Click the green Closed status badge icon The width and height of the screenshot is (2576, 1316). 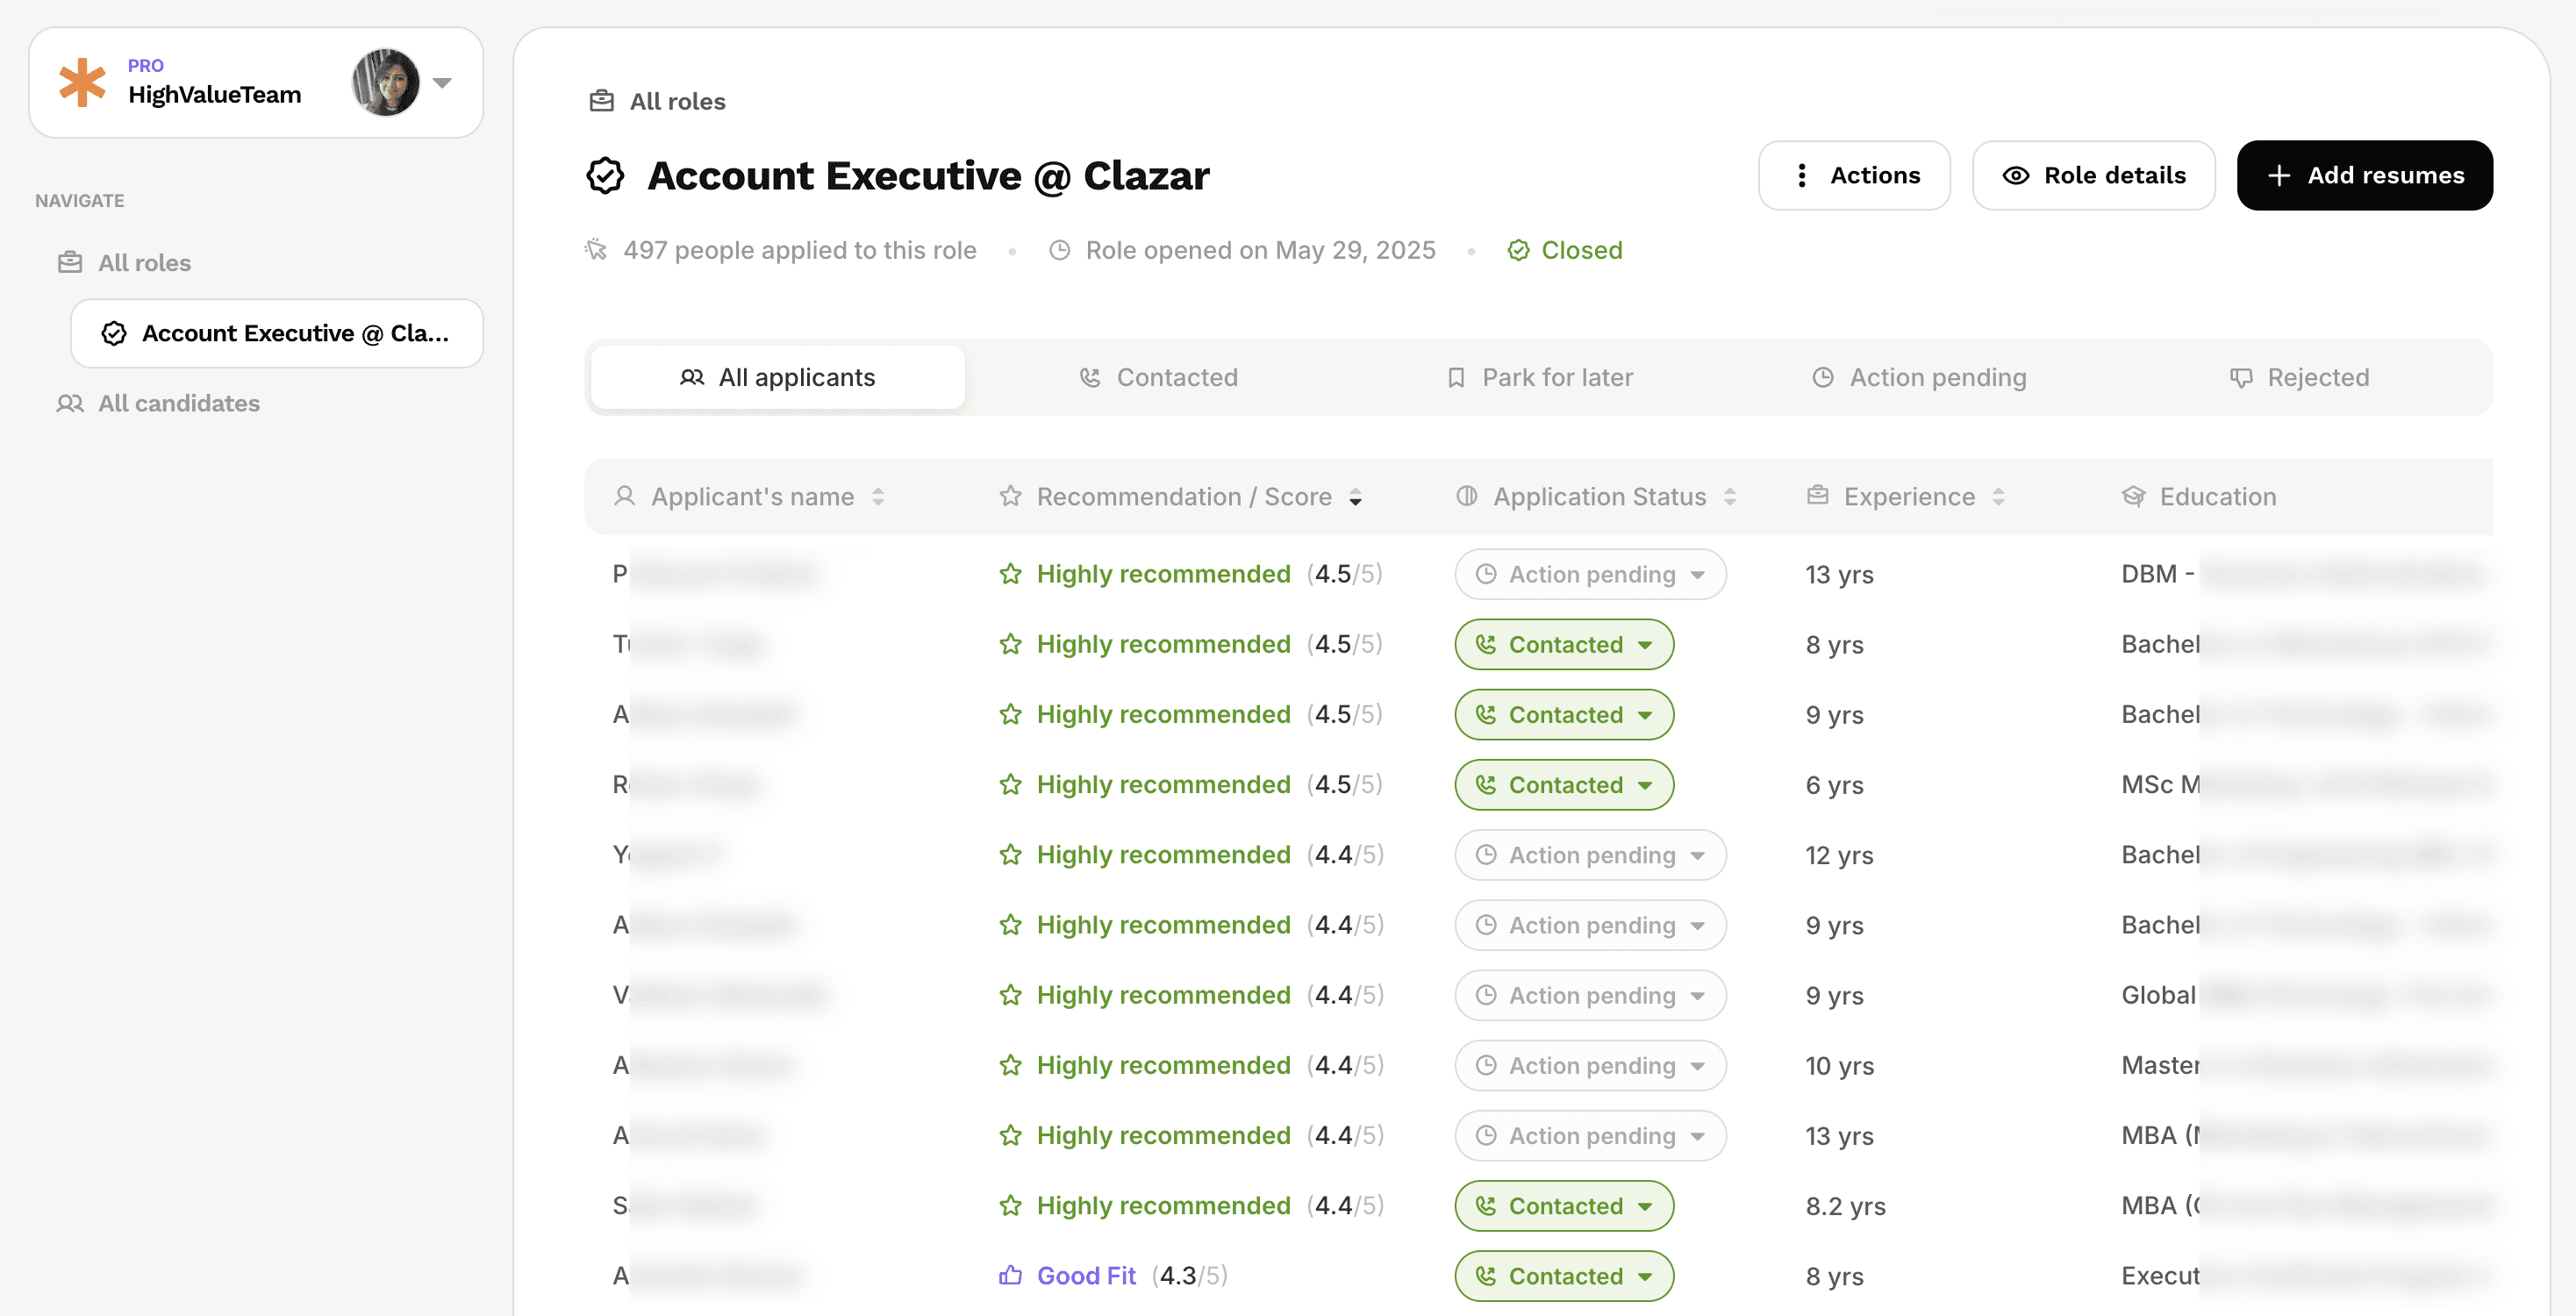(x=1518, y=250)
